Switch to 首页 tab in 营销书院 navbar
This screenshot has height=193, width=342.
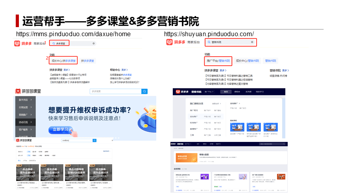coord(226,92)
